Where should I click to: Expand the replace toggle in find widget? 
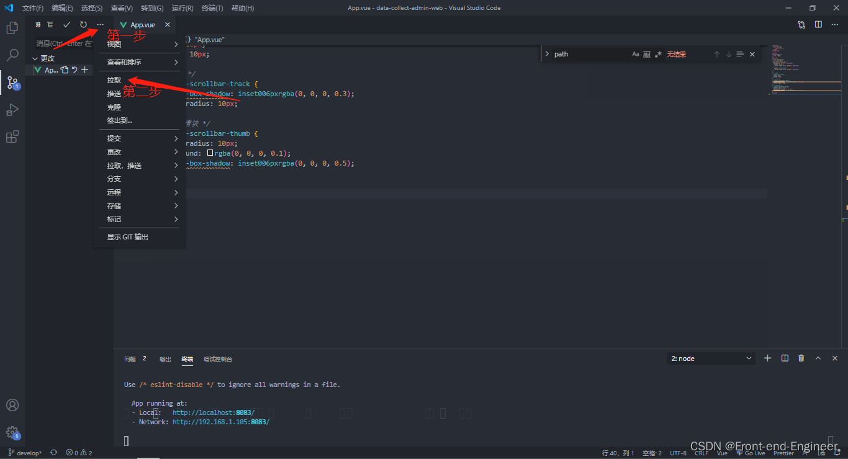[547, 55]
